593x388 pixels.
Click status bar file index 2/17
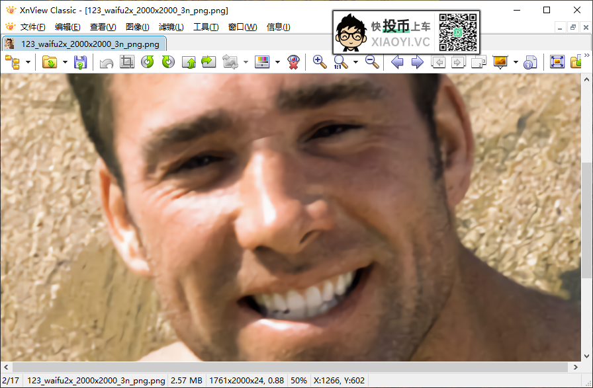[x=11, y=381]
